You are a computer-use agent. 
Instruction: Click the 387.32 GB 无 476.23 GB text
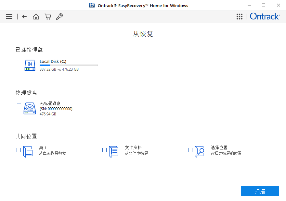(x=59, y=69)
